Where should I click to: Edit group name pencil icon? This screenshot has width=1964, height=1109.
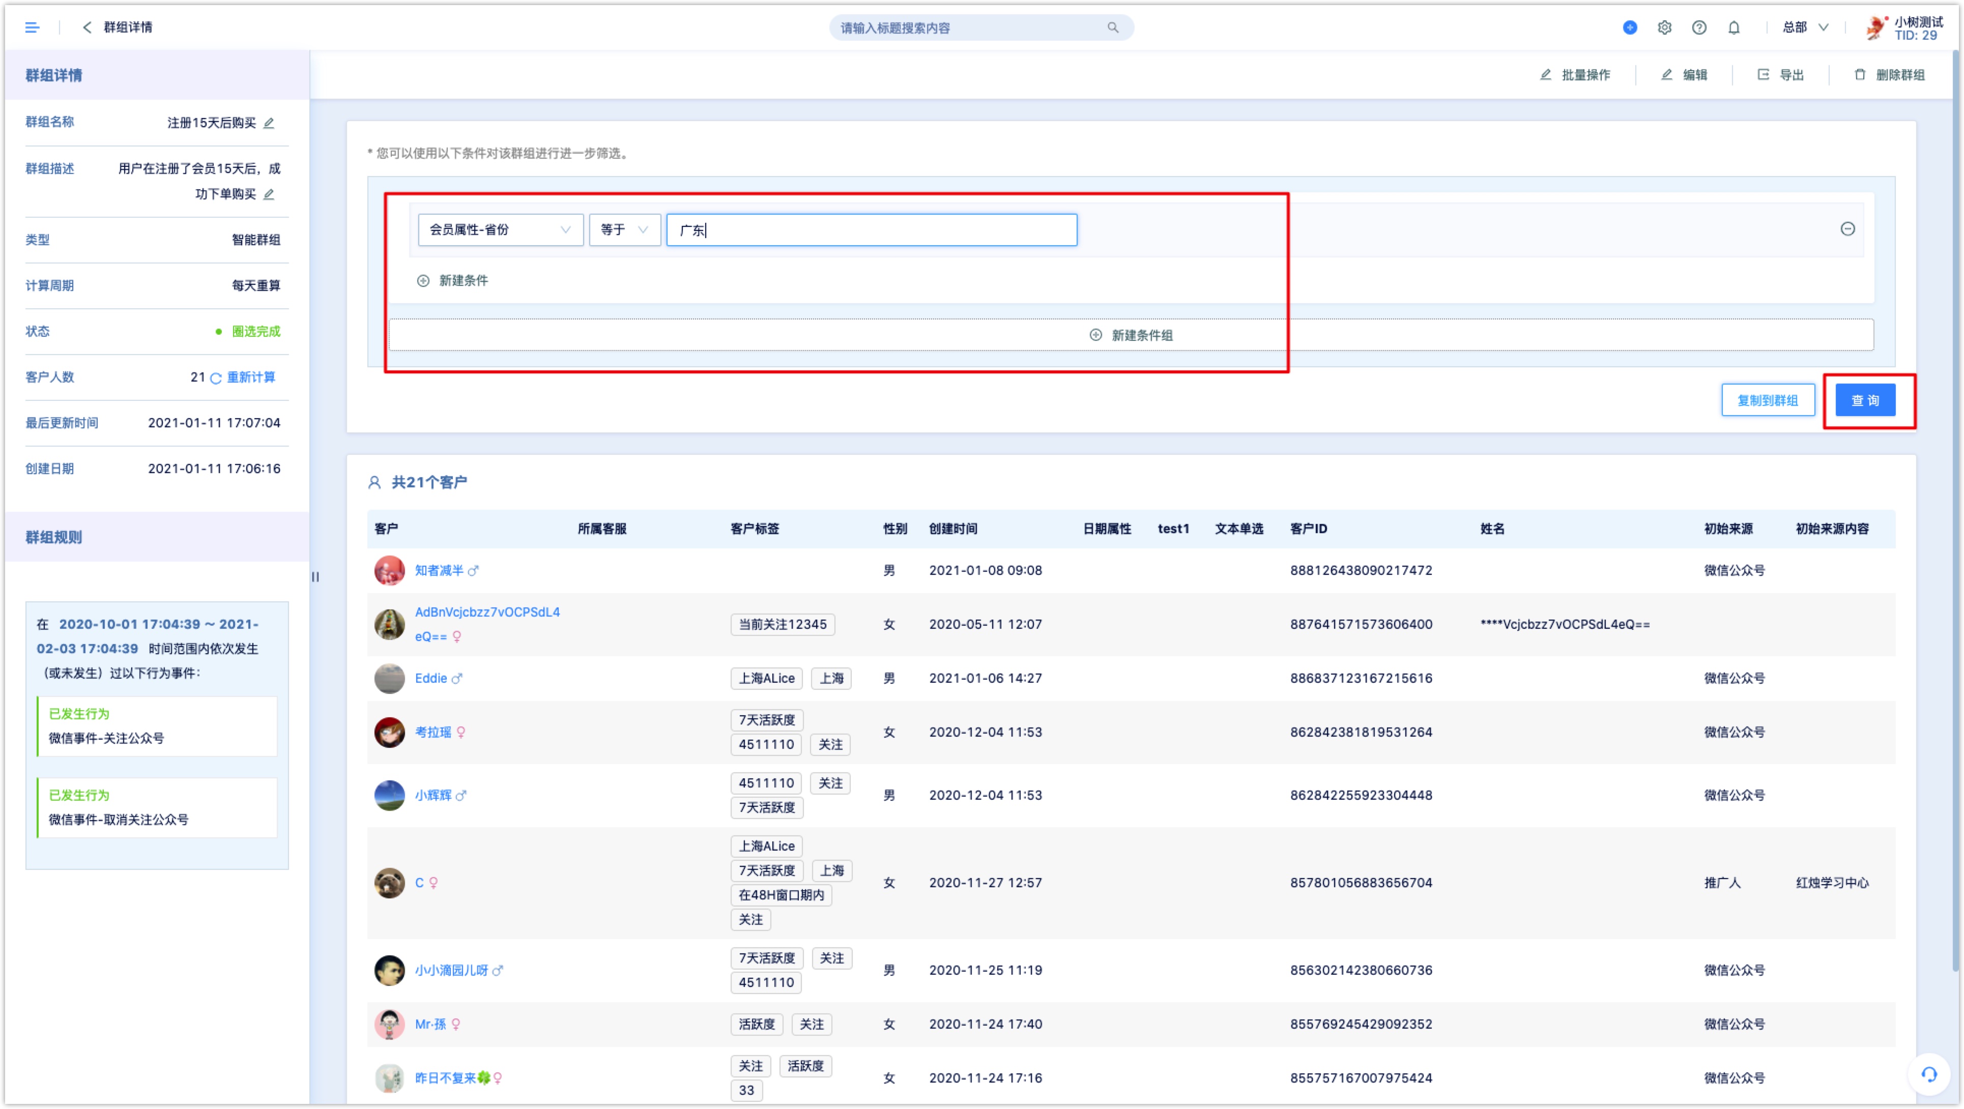pos(268,123)
